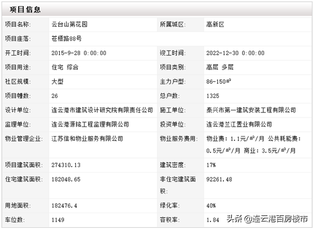This screenshot has width=314, height=229.
Task: Select the 物业费 1.1元/㎡/月 line
Action: pyautogui.click(x=235, y=139)
